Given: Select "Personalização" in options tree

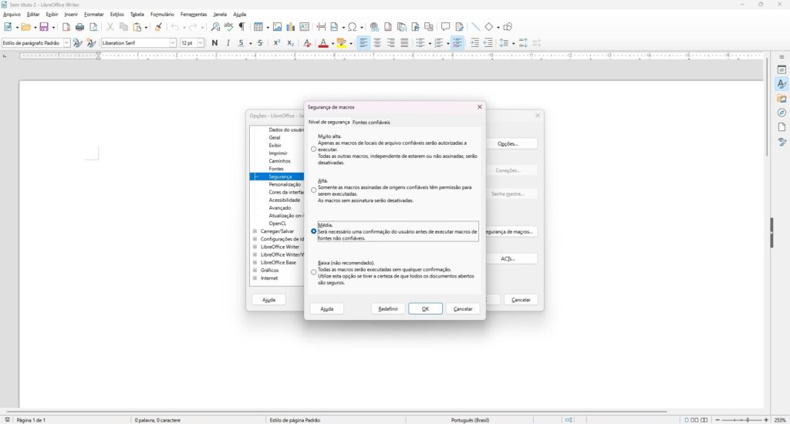Looking at the screenshot, I should coord(285,184).
